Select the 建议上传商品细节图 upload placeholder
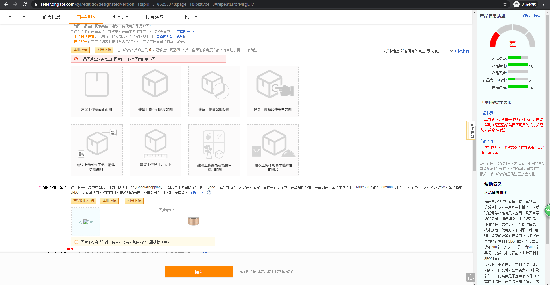The width and height of the screenshot is (550, 285). click(x=214, y=91)
